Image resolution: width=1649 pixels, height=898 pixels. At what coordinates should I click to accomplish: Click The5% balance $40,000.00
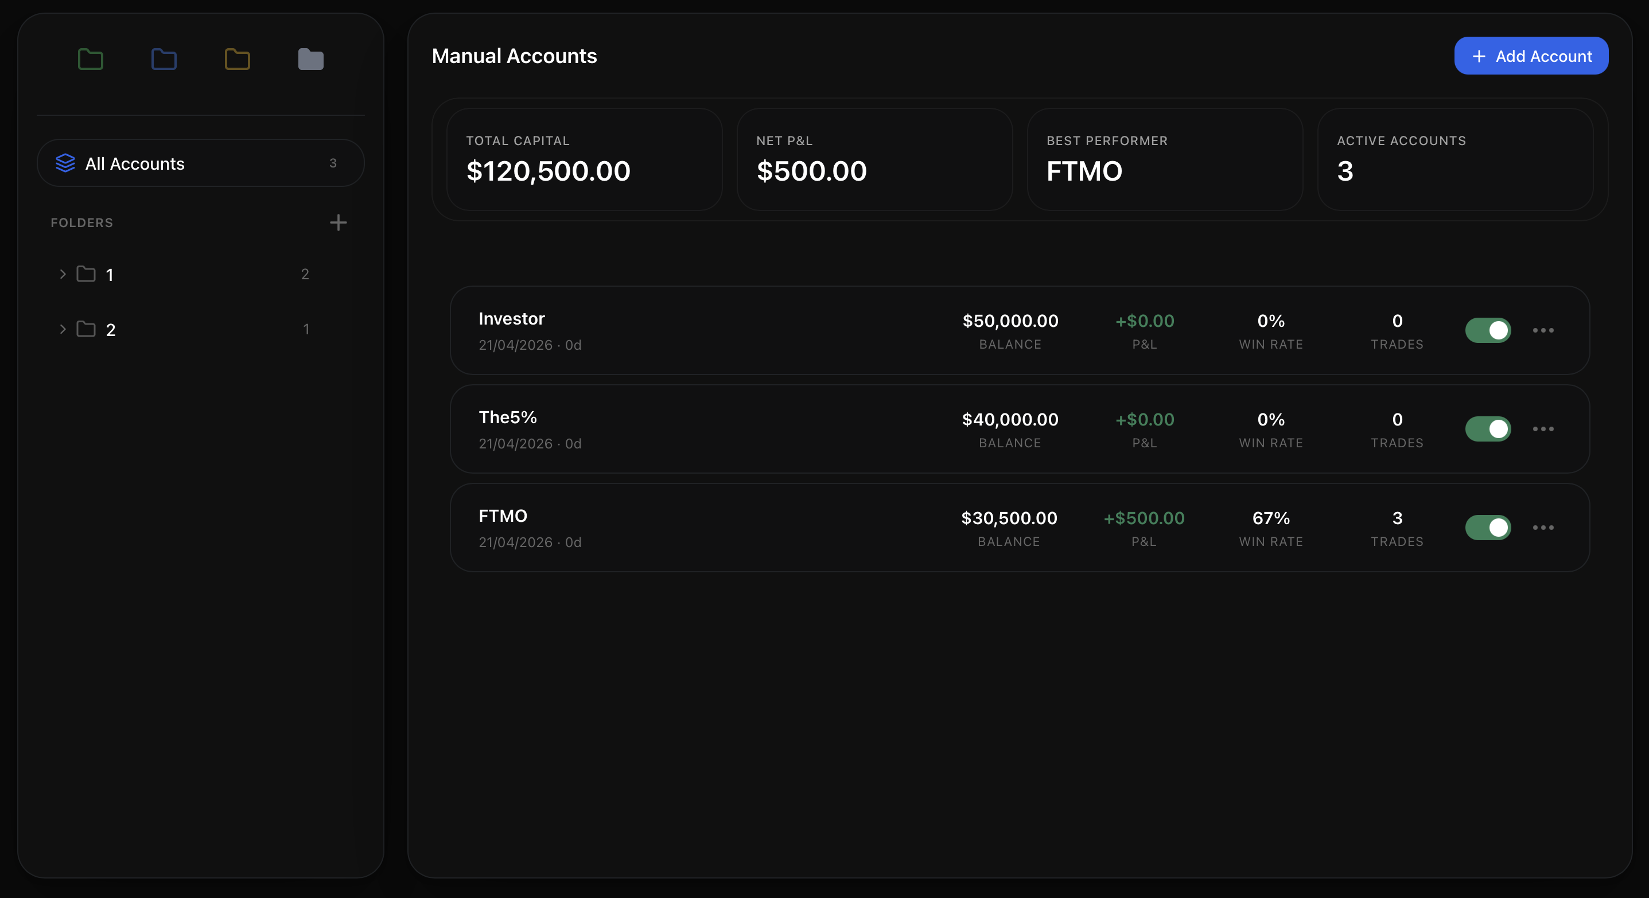tap(1010, 420)
